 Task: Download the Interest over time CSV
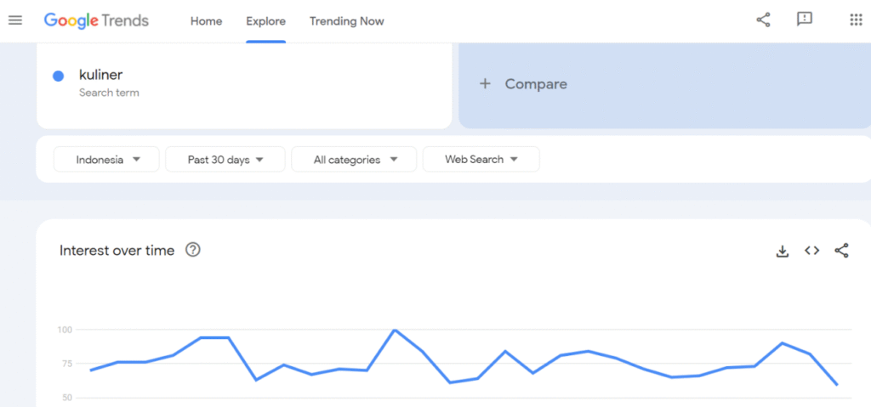[783, 251]
